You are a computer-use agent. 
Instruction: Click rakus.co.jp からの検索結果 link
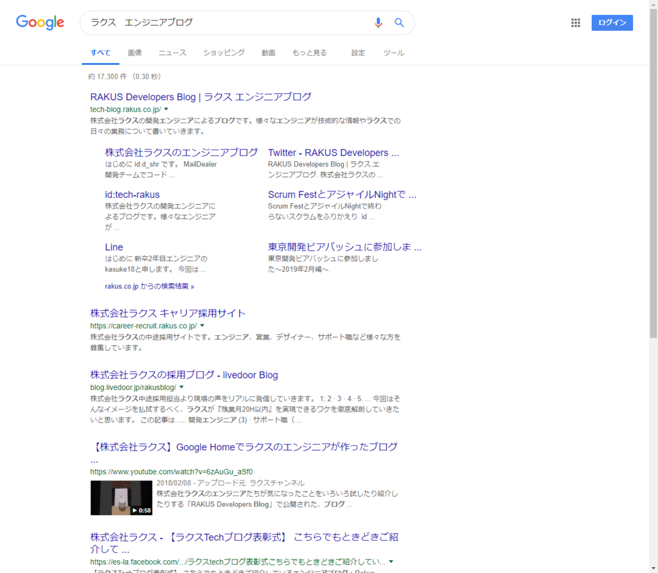click(149, 286)
